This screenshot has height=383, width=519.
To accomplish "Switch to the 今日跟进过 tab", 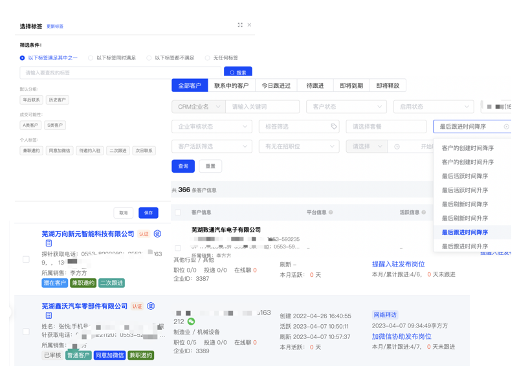I will pos(276,85).
